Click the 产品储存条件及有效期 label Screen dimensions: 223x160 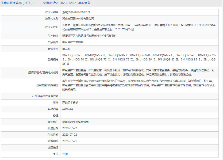45,96
